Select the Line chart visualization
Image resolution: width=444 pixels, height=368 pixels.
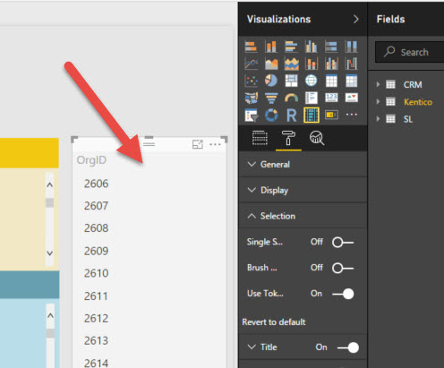[251, 64]
